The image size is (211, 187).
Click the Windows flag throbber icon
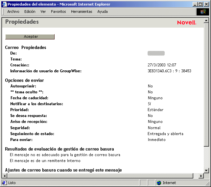[x=203, y=12]
